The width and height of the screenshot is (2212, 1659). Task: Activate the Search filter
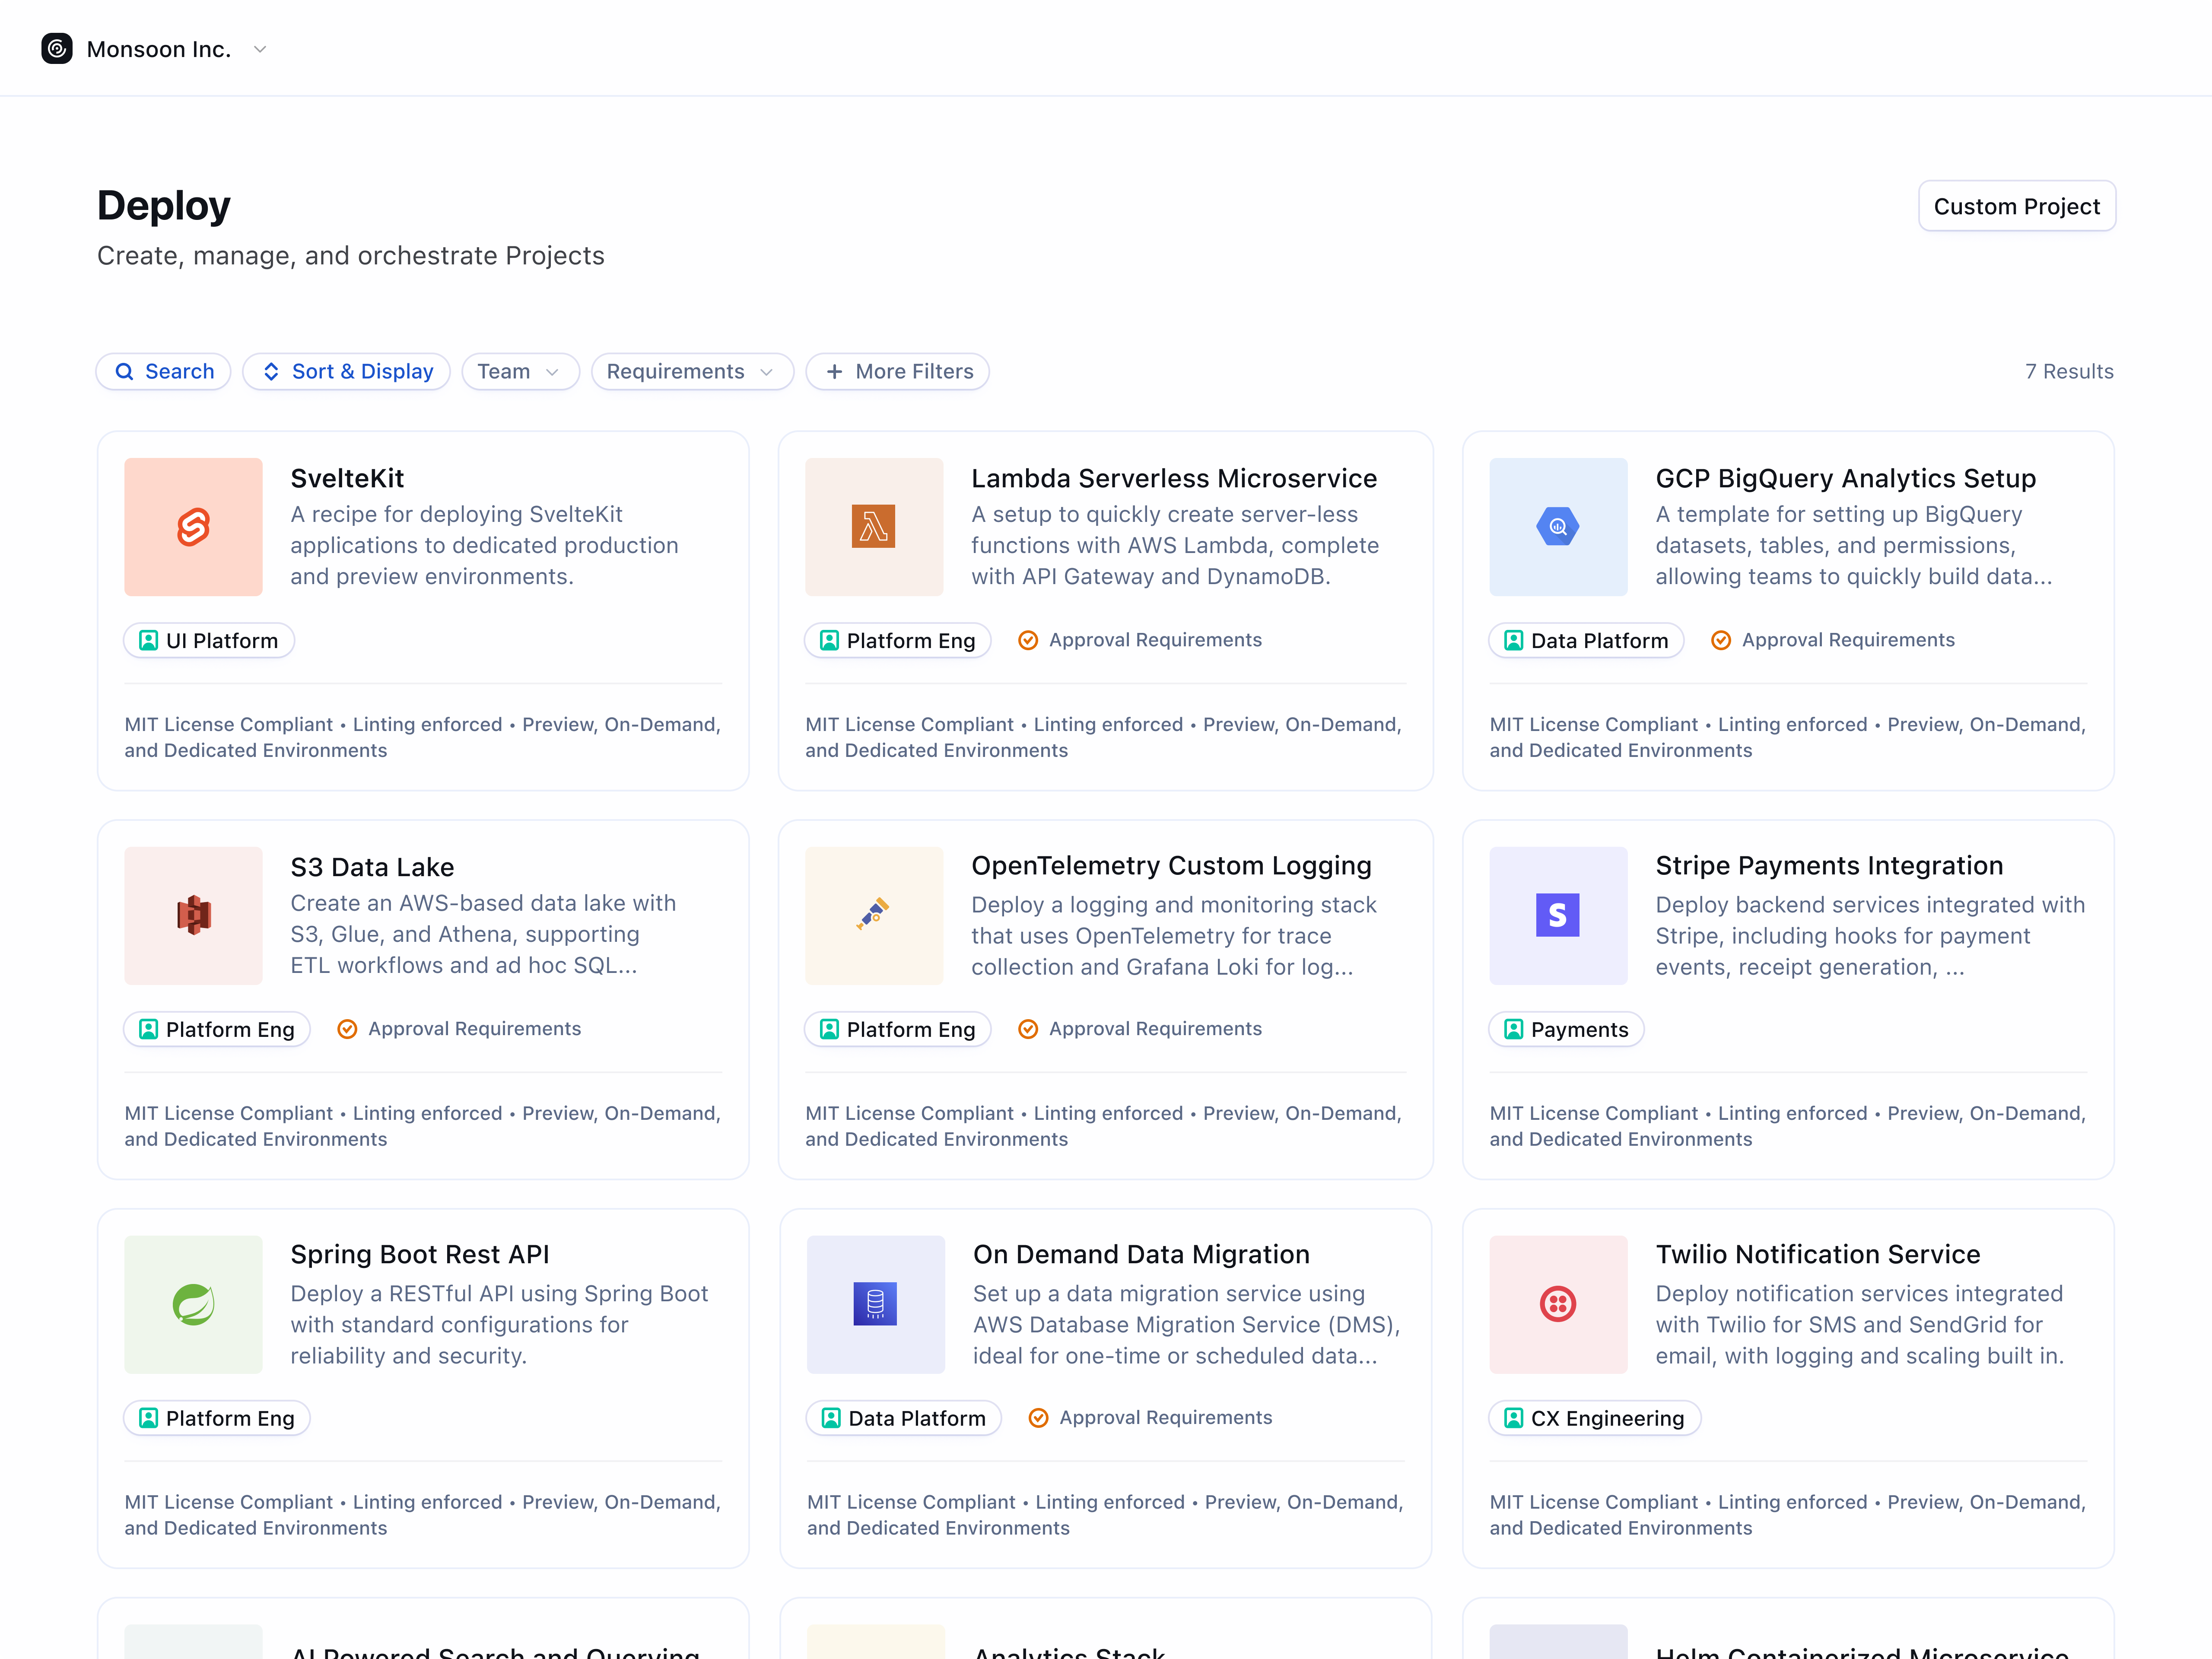point(163,371)
